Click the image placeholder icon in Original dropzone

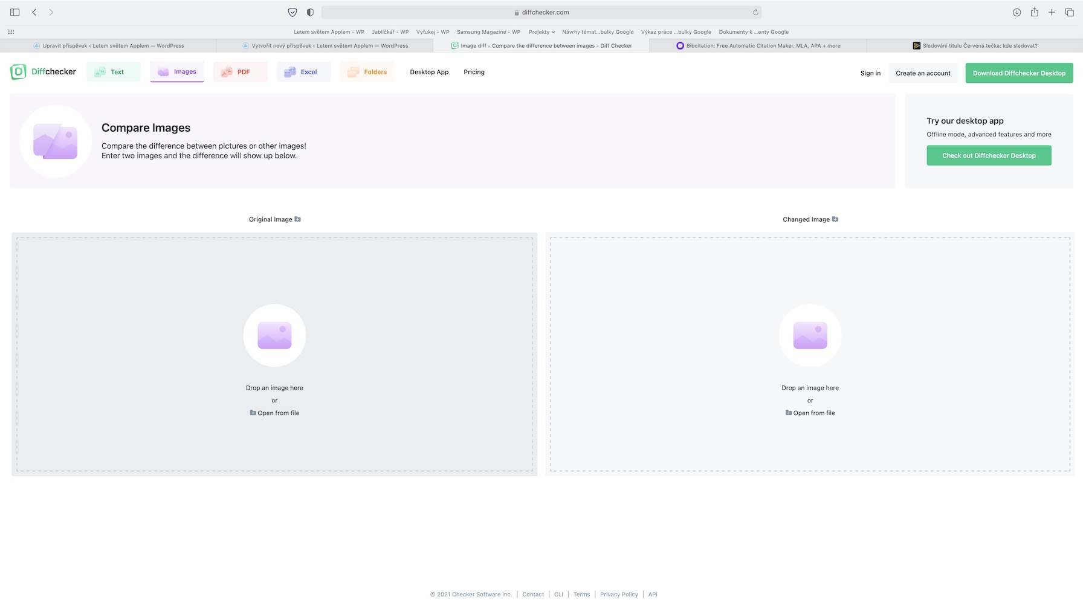pyautogui.click(x=274, y=335)
